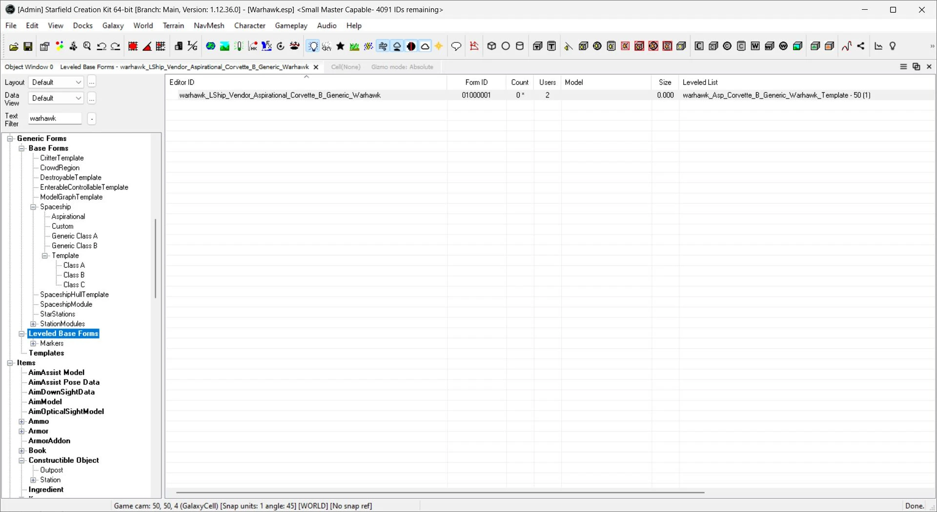Click the sphere primitive circle icon
Viewport: 937px width, 512px height.
pos(506,46)
